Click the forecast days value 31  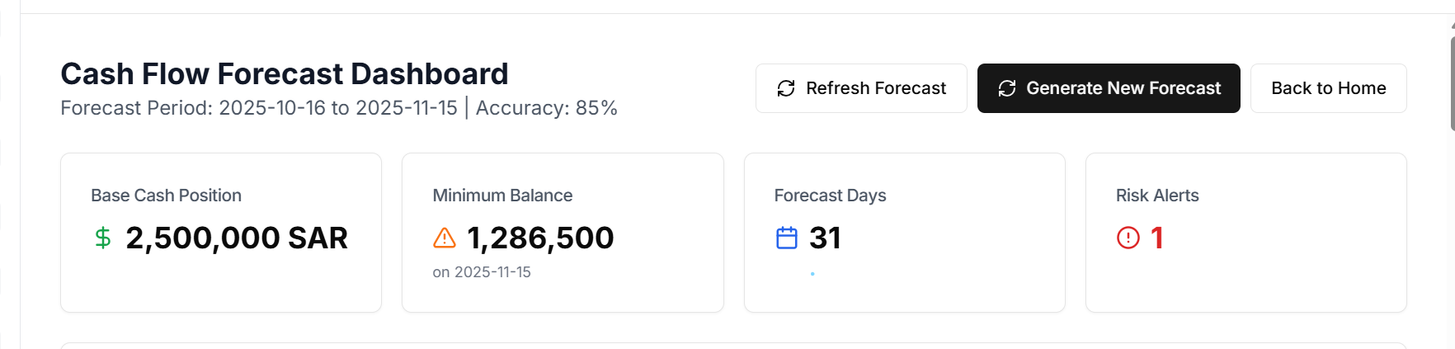[x=825, y=238]
